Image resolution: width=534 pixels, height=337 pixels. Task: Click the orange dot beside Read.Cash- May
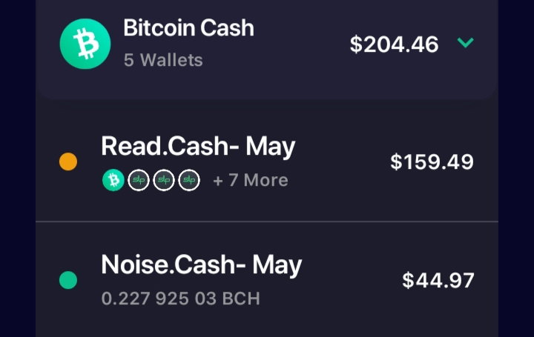click(x=68, y=161)
